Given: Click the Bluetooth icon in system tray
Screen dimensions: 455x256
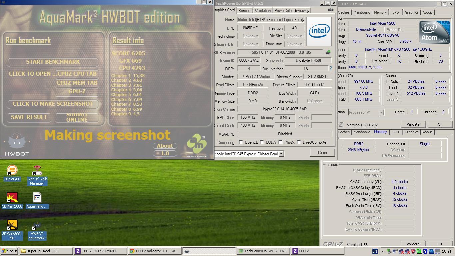Looking at the screenshot, I should 425,251.
